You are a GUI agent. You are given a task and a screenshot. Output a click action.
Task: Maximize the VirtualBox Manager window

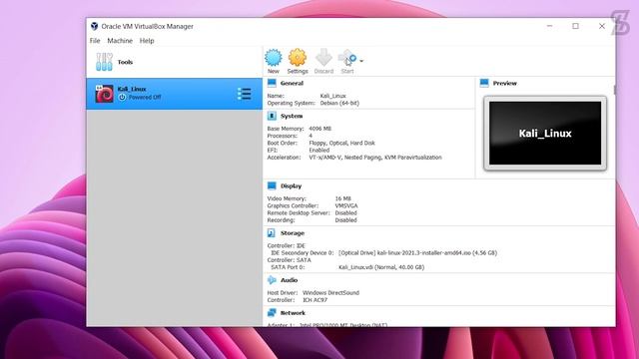(x=575, y=26)
